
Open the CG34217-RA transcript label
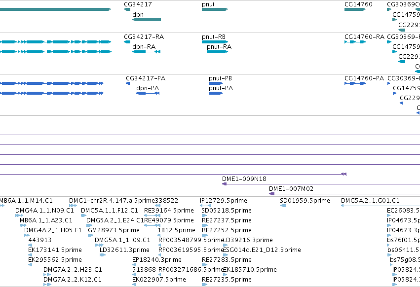[x=144, y=36]
